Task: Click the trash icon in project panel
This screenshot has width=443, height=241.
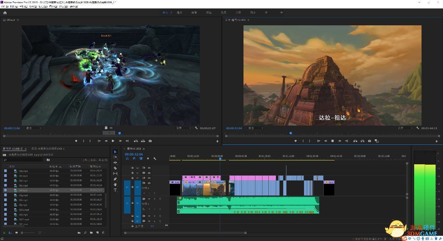Action: pyautogui.click(x=103, y=233)
